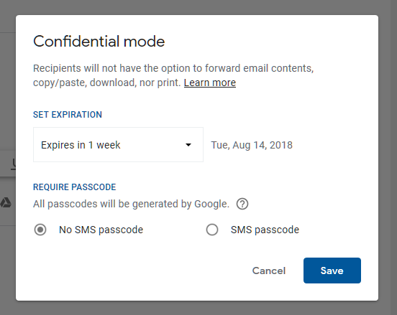Click the dimmed background below the dialog
The height and width of the screenshot is (315, 397).
pyautogui.click(x=198, y=309)
